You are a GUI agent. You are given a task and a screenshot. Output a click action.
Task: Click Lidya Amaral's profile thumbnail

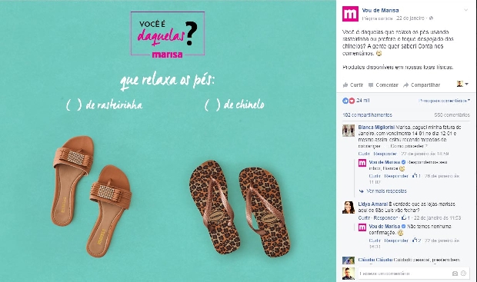coord(349,207)
